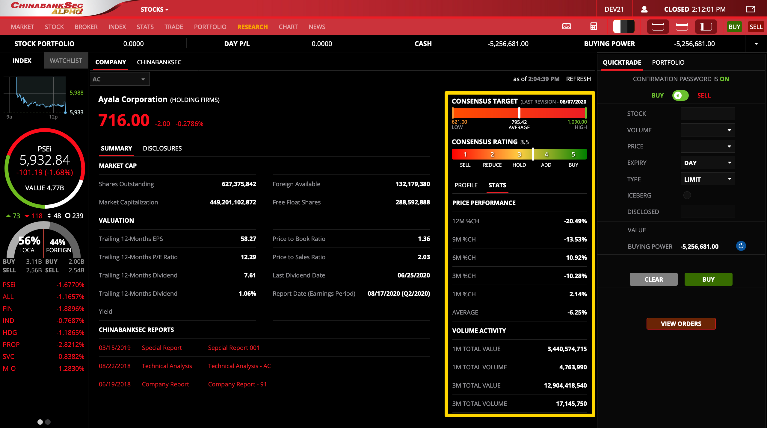Select the STATS tab in consensus panel

click(x=497, y=185)
